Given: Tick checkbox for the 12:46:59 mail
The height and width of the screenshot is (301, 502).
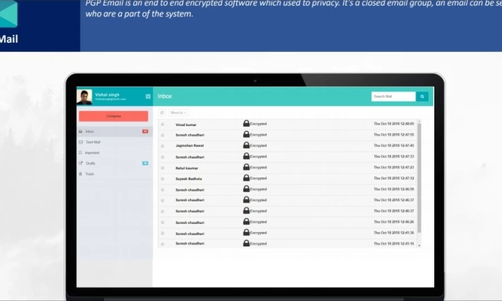Looking at the screenshot, I should (x=163, y=189).
